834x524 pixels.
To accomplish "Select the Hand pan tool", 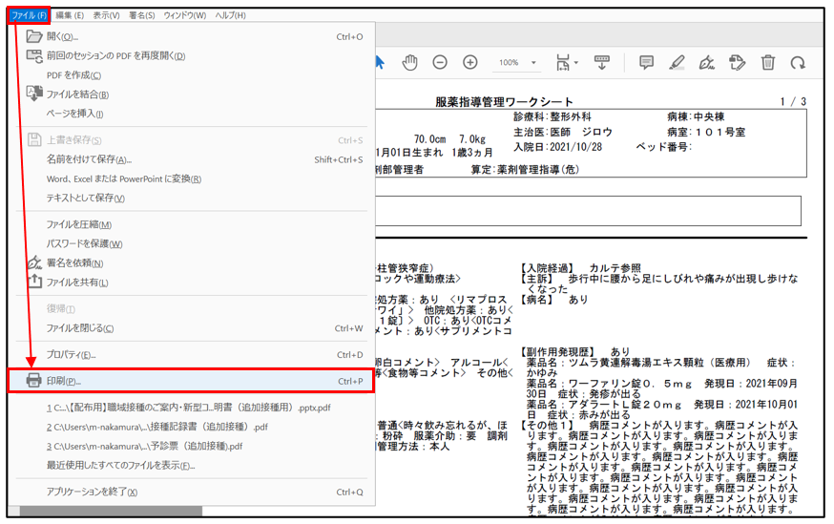I will [x=409, y=62].
